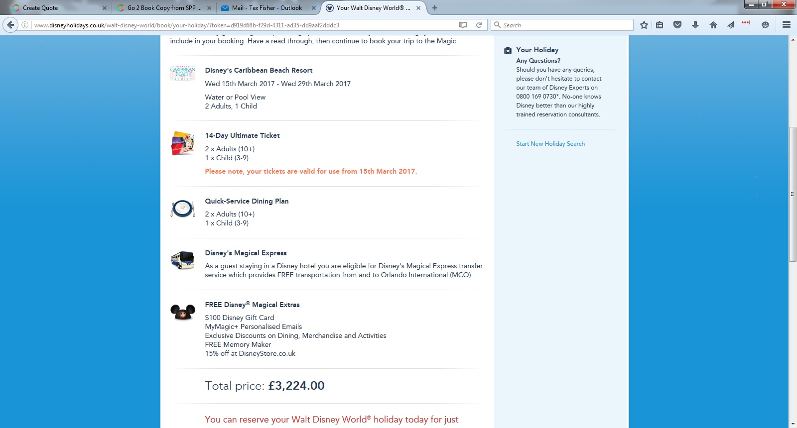Click the vertical scrollbar thumb
The width and height of the screenshot is (797, 428).
click(x=793, y=194)
